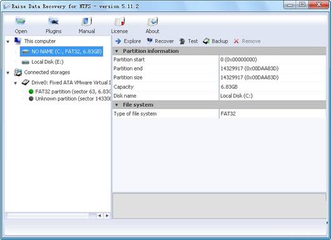The height and width of the screenshot is (240, 331).
Task: Click the application title bar icon
Action: click(6, 6)
